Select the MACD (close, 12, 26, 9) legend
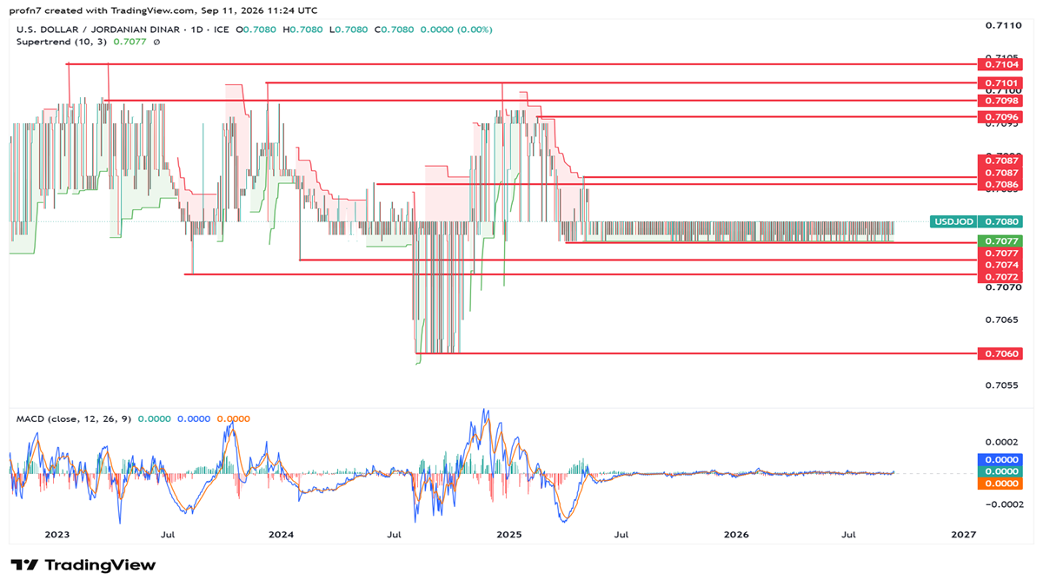 [74, 418]
